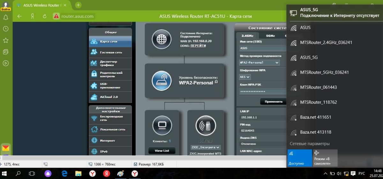Toggle the Wi-Fi 'Доступно' tile
This screenshot has height=179, width=383.
point(299,158)
